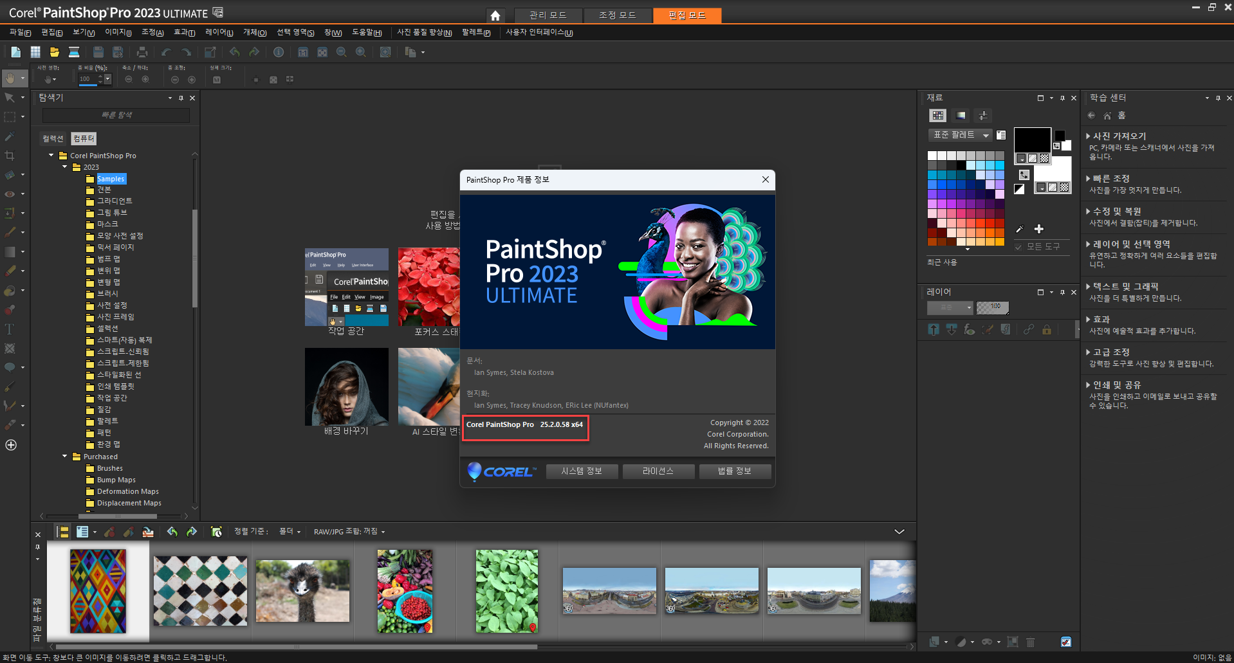Click the rotate right arrow in organizer toolbar
Screen dimensions: 1234x663
(x=192, y=532)
